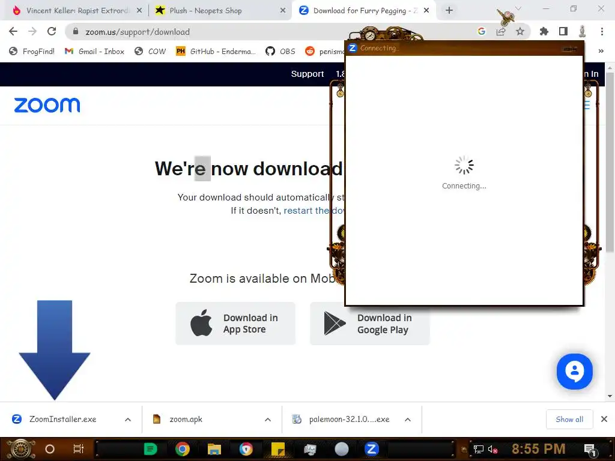Click Download in App Store button
This screenshot has width=615, height=461.
pyautogui.click(x=235, y=324)
